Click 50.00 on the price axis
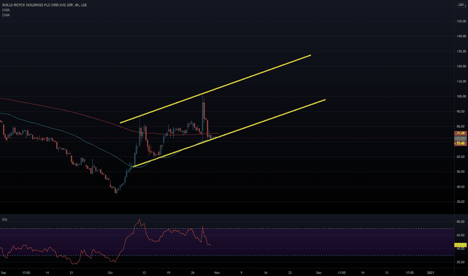 tap(461, 172)
